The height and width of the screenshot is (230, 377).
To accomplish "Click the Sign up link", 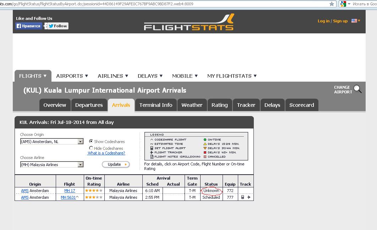I will (340, 21).
